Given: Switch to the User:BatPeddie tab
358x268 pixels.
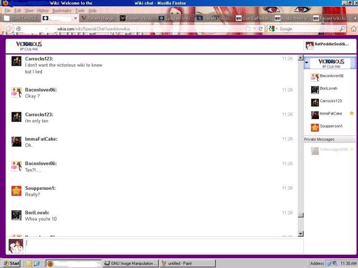Looking at the screenshot, I should tap(253, 18).
